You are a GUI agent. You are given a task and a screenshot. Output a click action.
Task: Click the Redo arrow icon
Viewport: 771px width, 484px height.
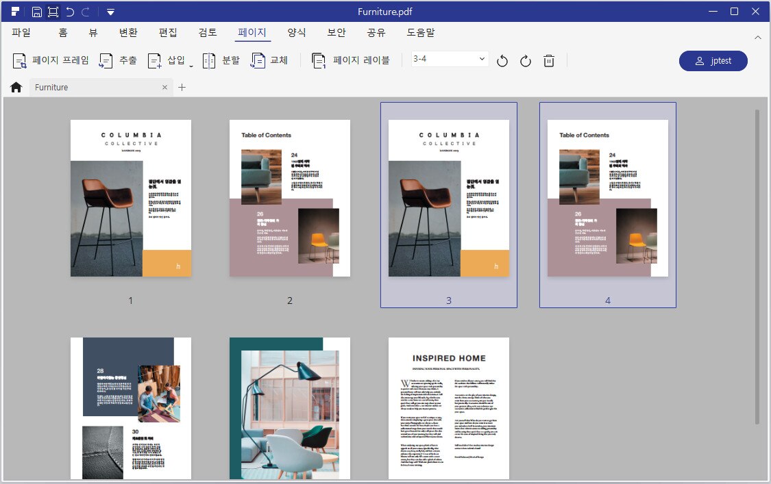pyautogui.click(x=86, y=12)
